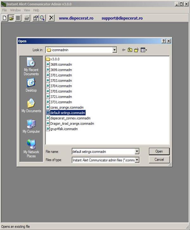Select file 3731.icommadm
Image resolution: width=190 pixels, height=230 pixels.
[59, 102]
